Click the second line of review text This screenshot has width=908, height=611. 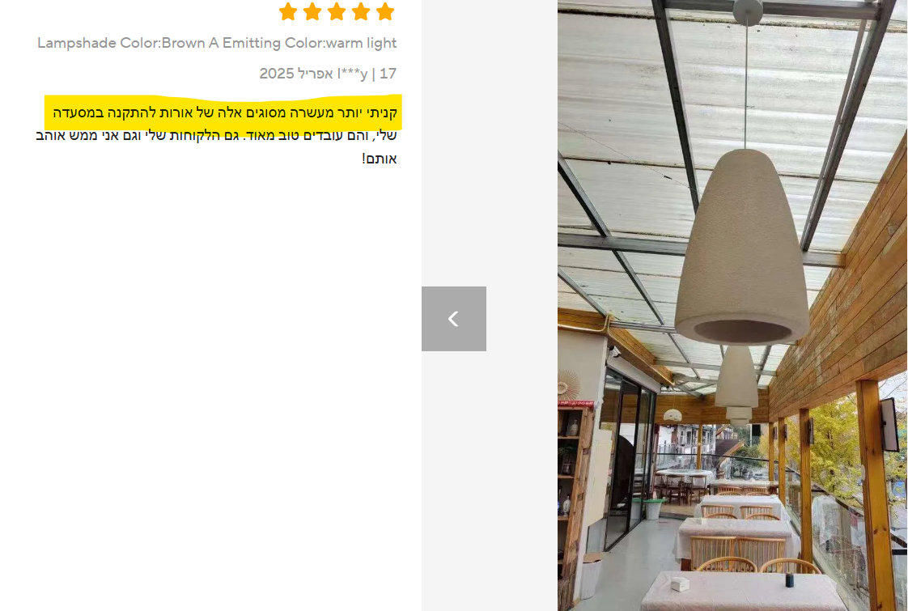[x=216, y=135]
